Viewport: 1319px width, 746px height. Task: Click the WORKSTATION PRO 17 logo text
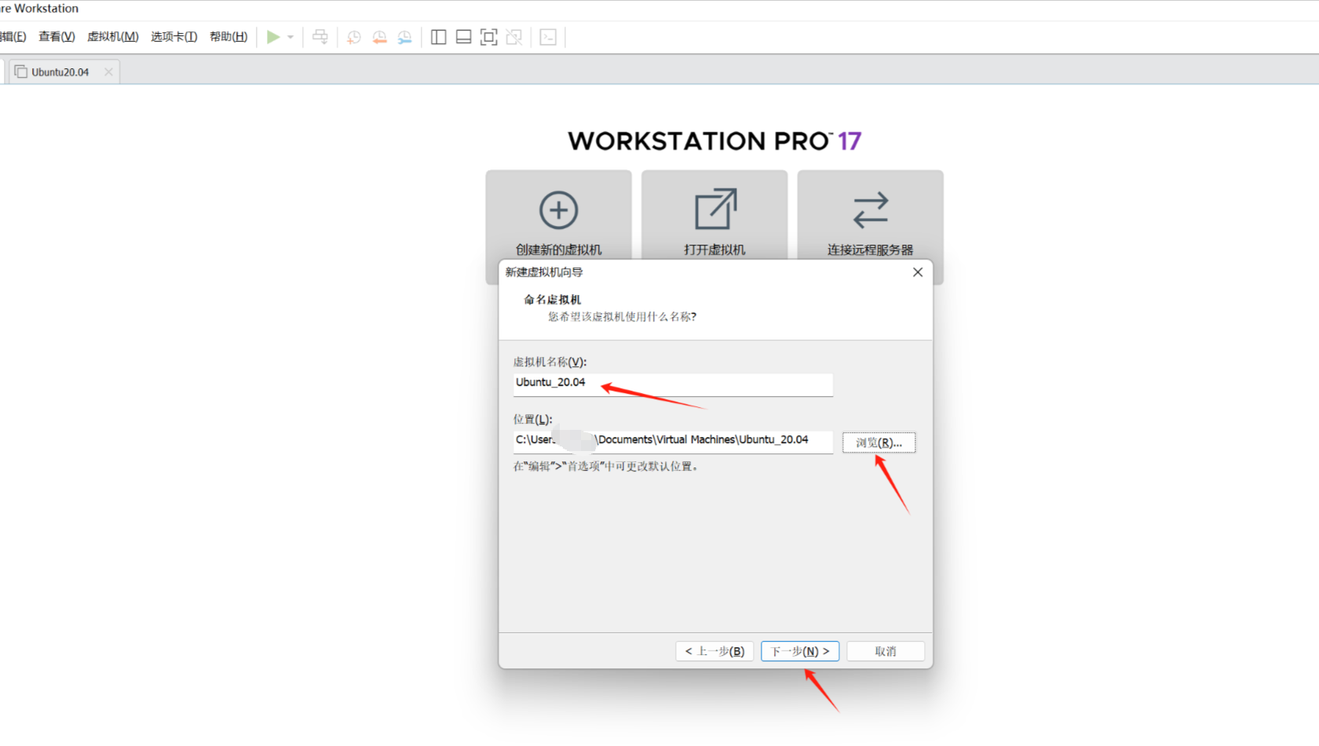coord(714,141)
